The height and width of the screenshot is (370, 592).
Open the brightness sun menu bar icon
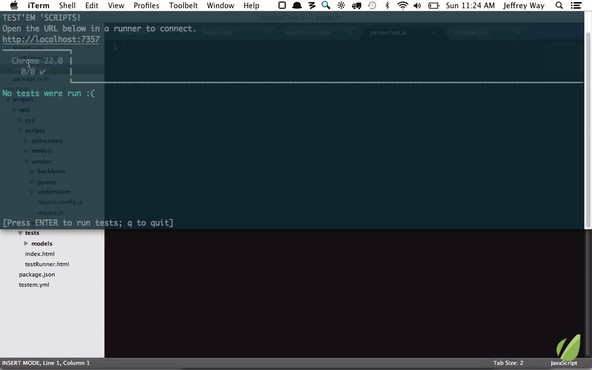click(x=341, y=5)
